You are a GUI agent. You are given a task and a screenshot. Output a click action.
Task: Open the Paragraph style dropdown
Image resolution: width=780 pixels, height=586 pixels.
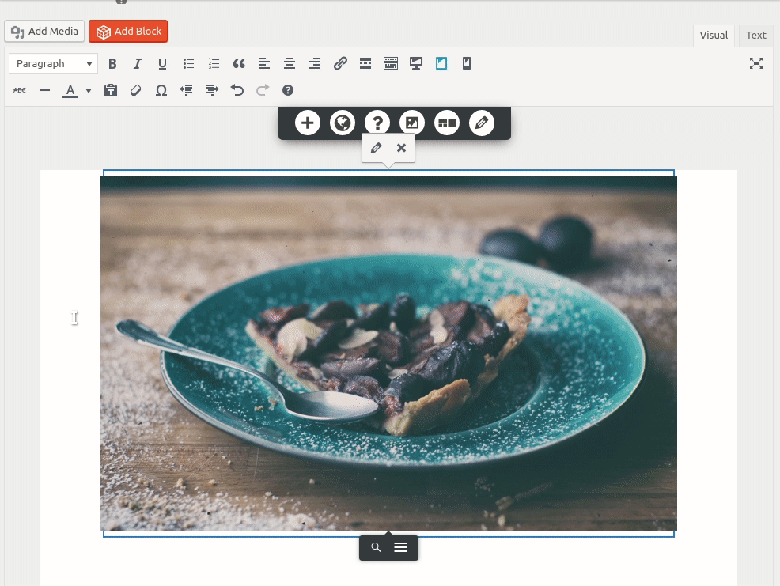tap(52, 63)
